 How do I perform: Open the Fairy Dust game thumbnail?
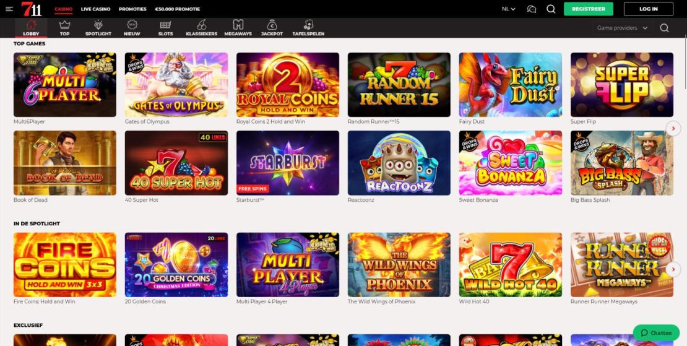(511, 85)
